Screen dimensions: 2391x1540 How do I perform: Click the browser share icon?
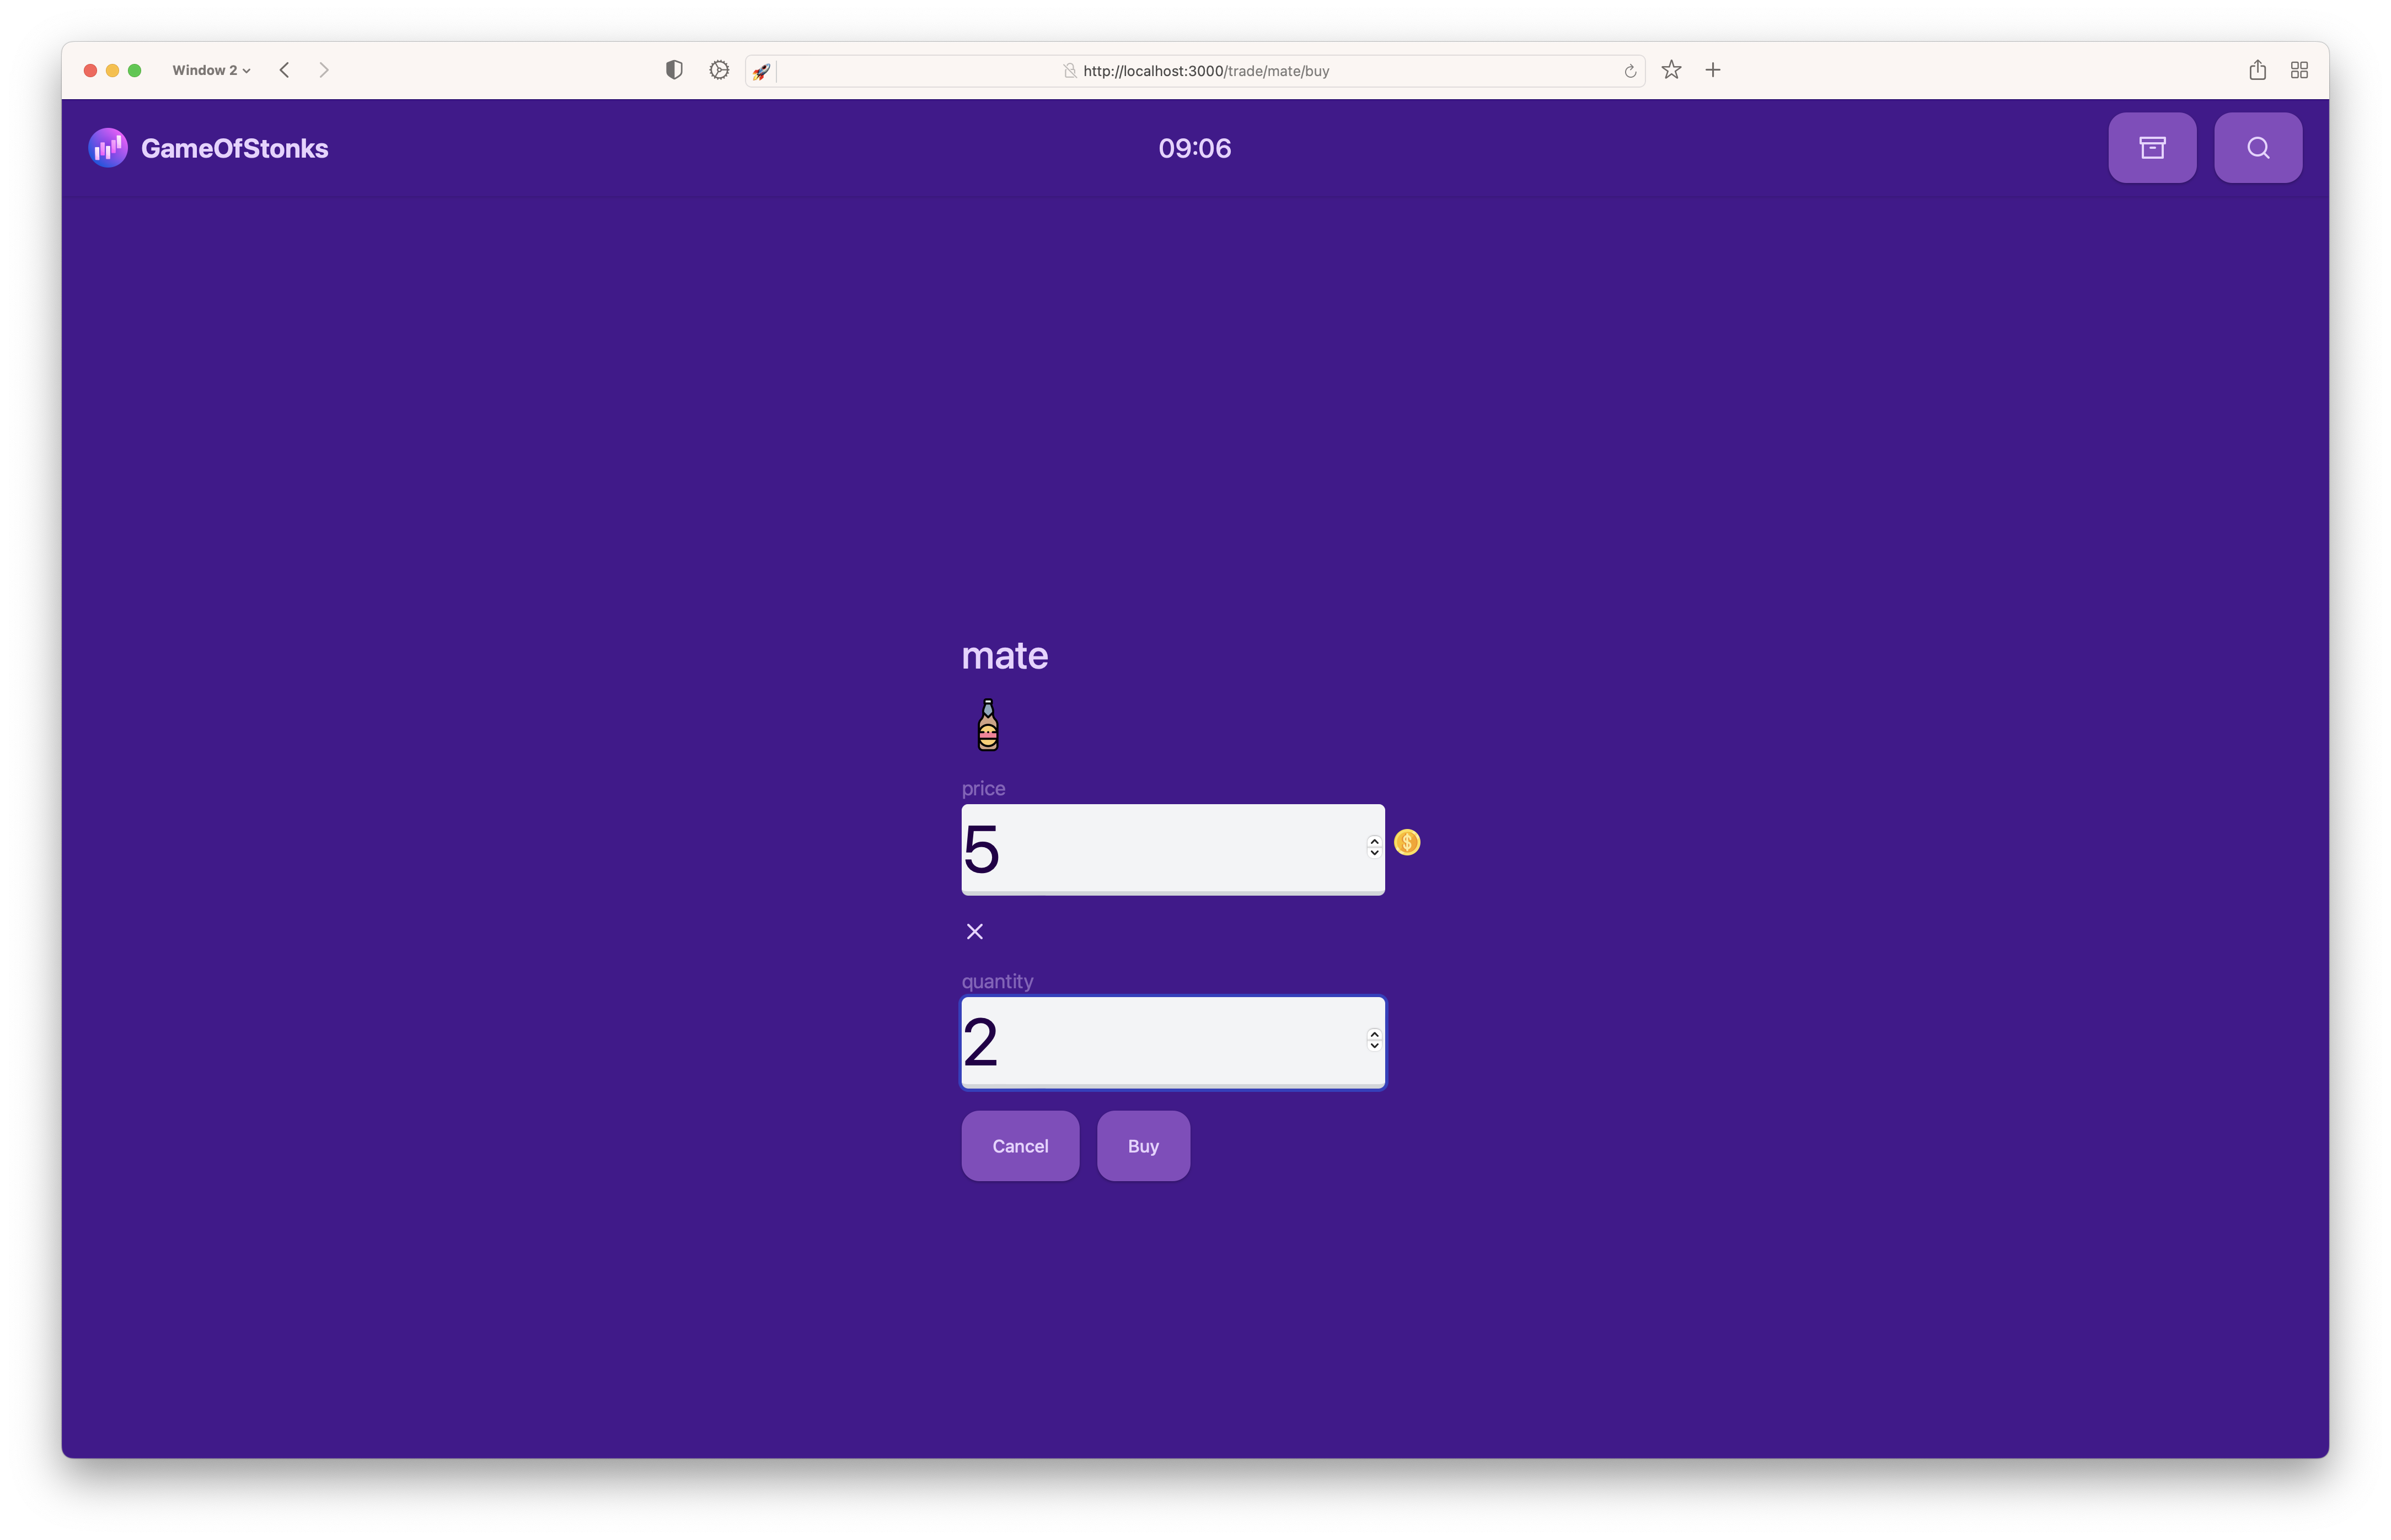[2257, 70]
